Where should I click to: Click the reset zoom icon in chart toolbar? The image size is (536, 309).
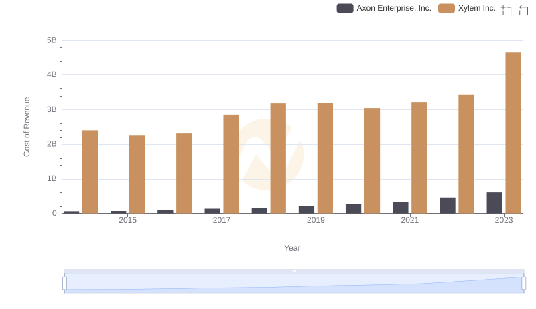pos(523,10)
